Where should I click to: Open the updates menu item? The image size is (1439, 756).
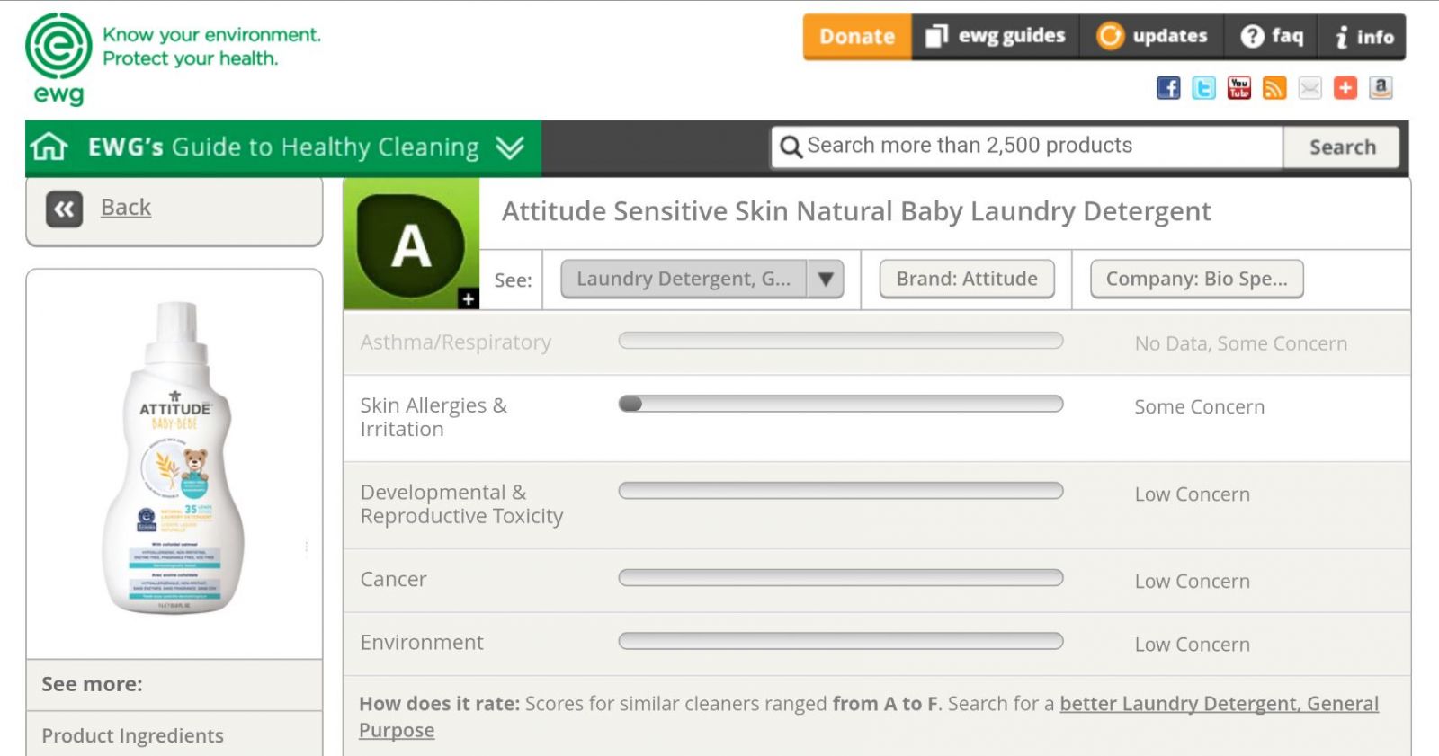pyautogui.click(x=1152, y=36)
